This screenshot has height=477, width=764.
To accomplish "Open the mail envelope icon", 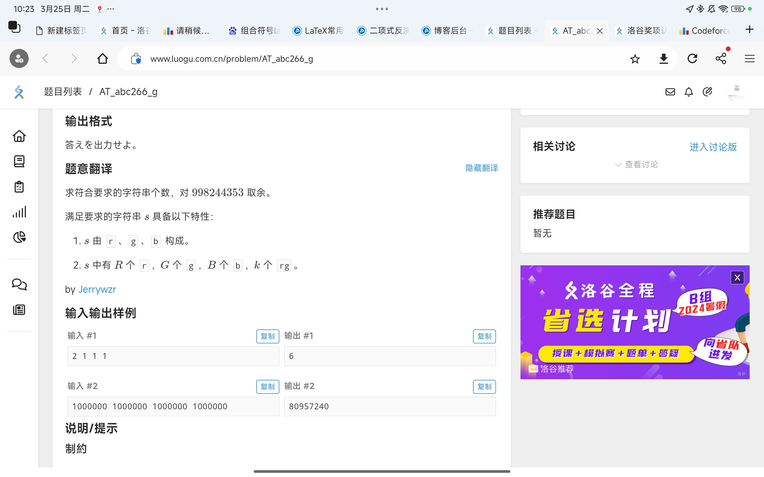I will click(670, 92).
